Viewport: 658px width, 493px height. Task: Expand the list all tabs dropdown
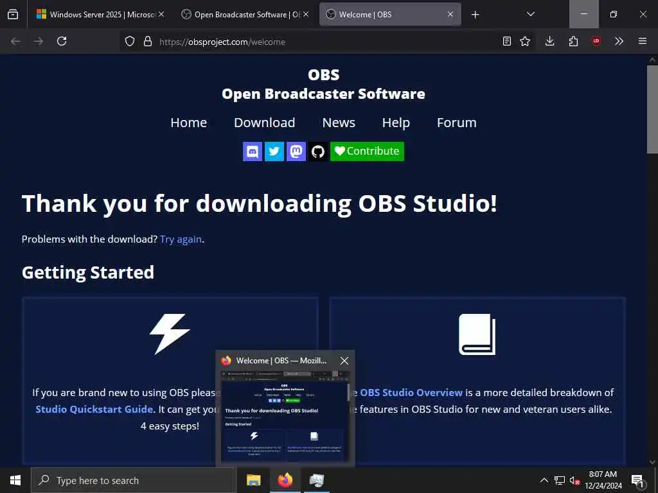[530, 14]
